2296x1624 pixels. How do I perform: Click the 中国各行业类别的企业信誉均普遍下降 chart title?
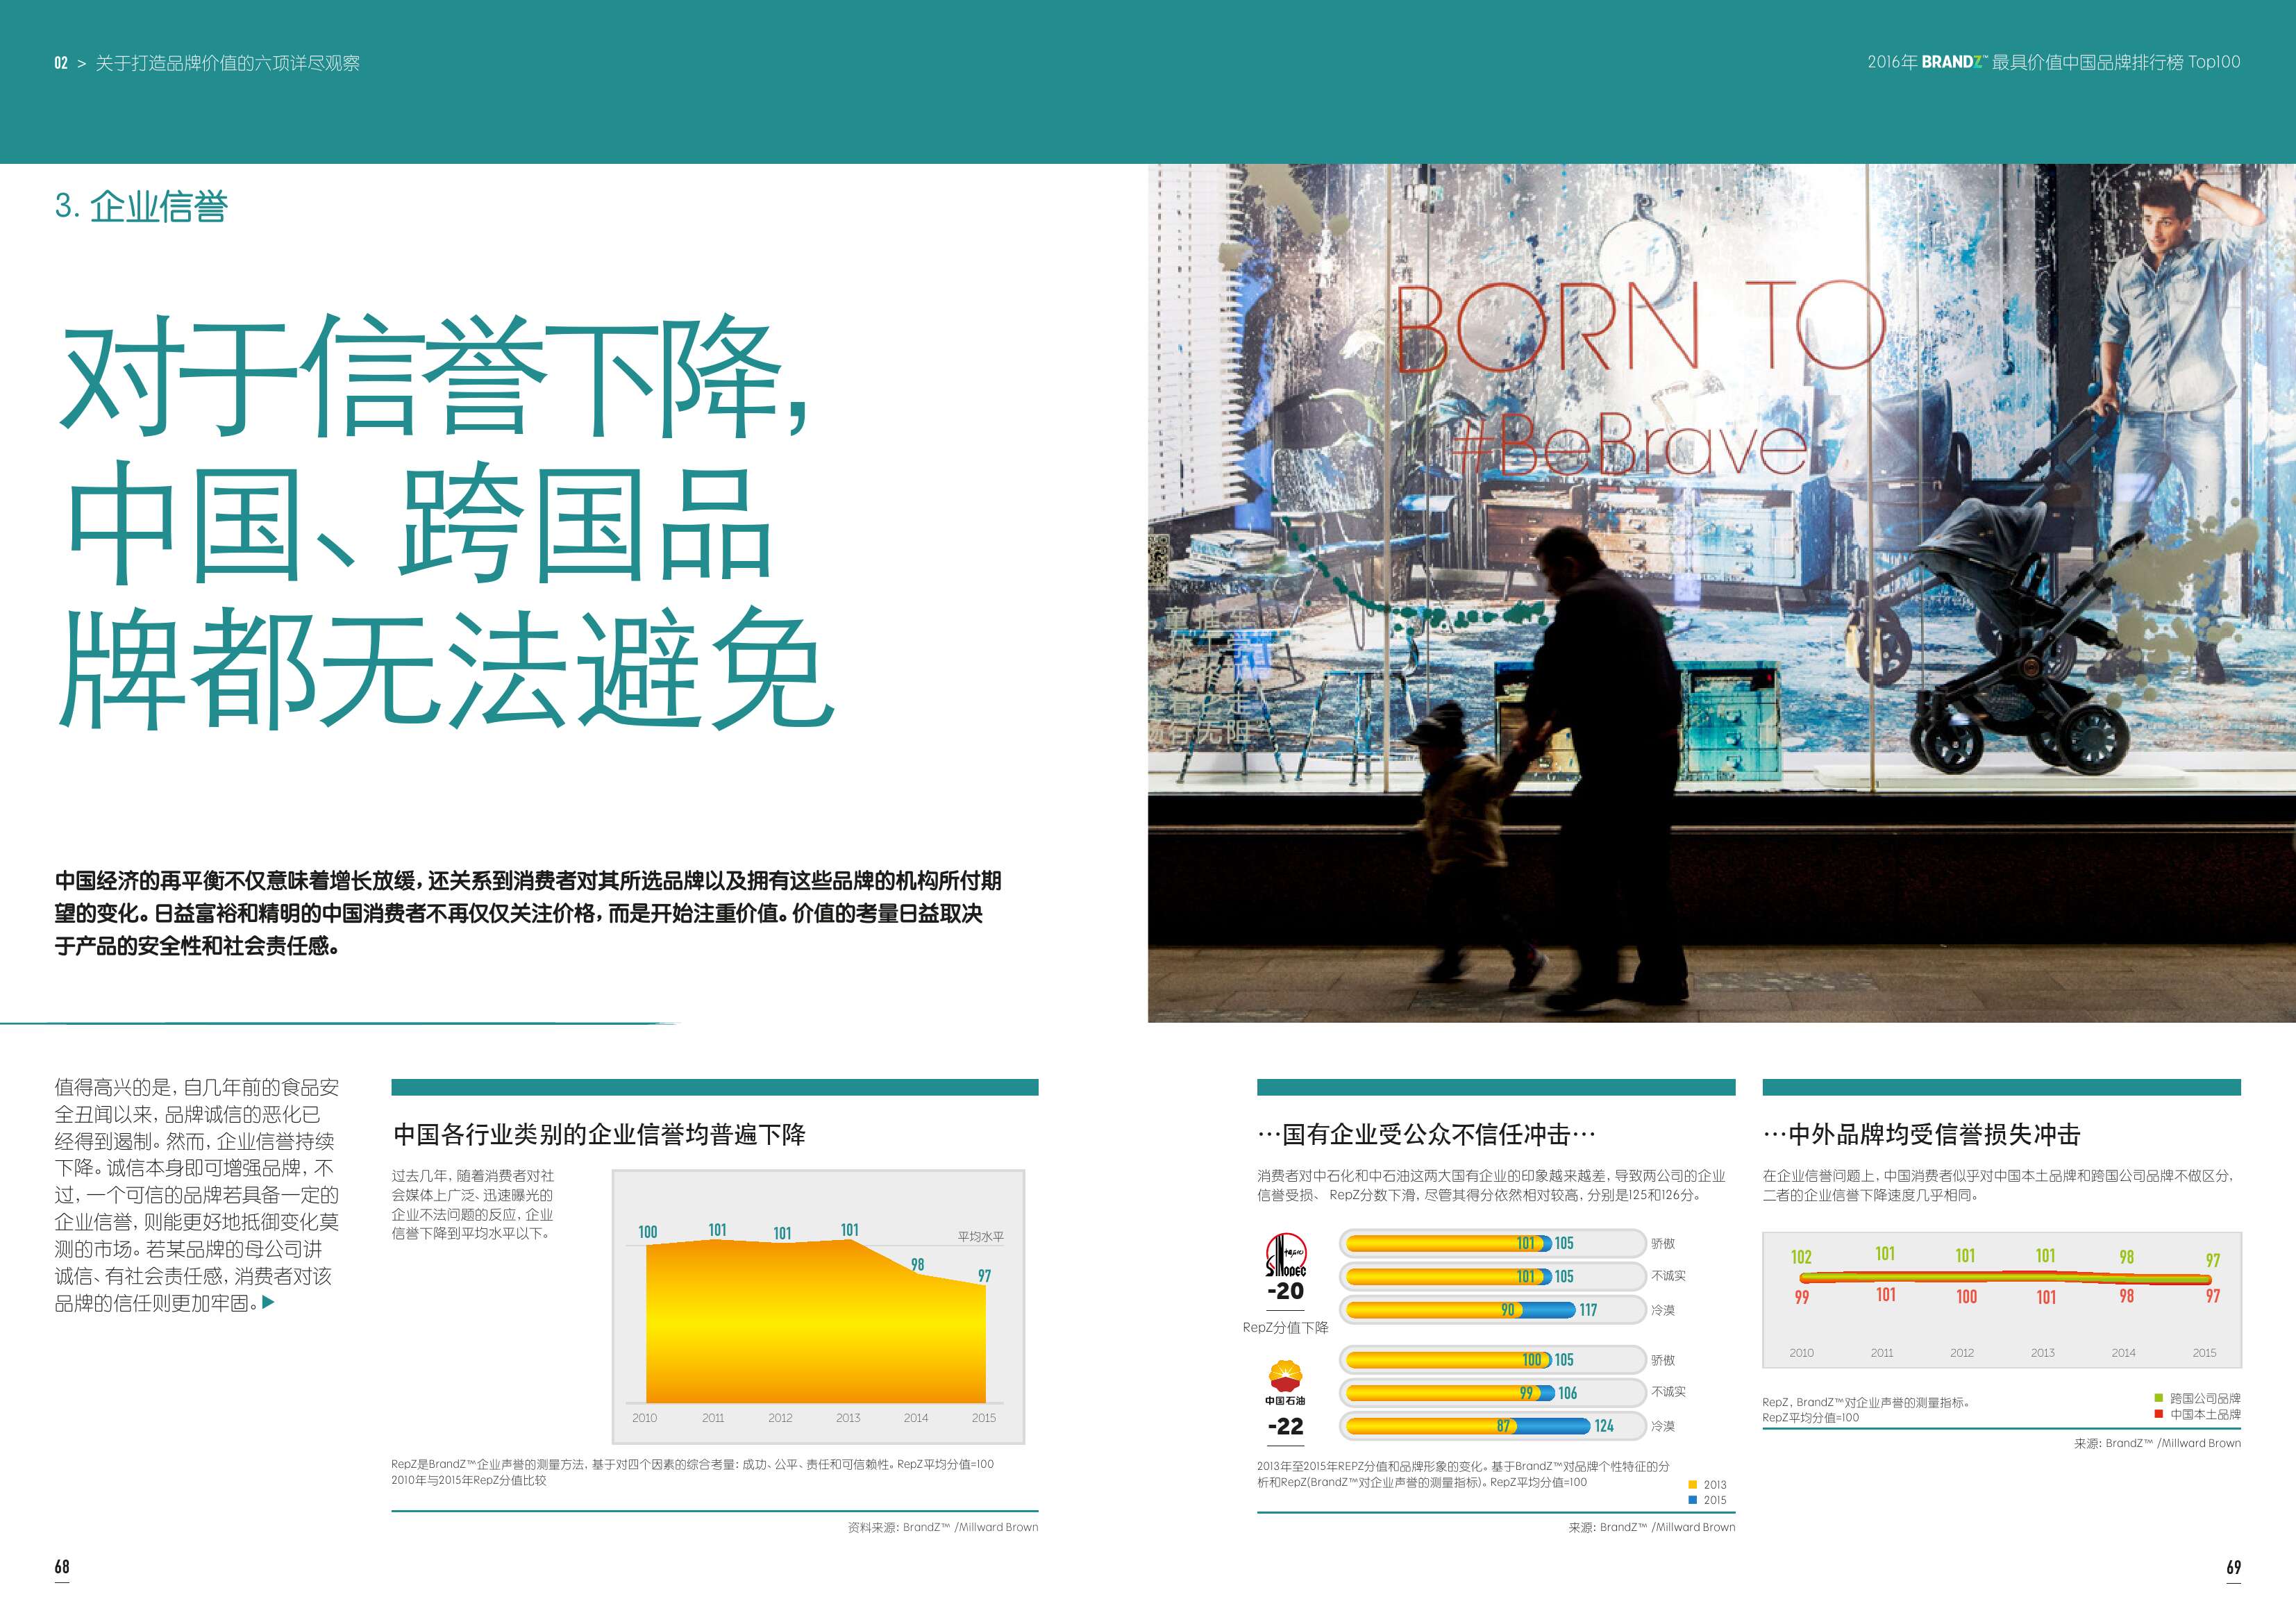coord(599,1134)
